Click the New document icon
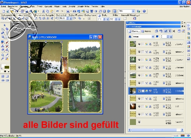This screenshot has width=191, height=138. [x=4, y=11]
